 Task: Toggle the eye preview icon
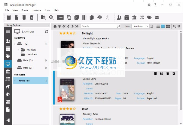(x=179, y=26)
